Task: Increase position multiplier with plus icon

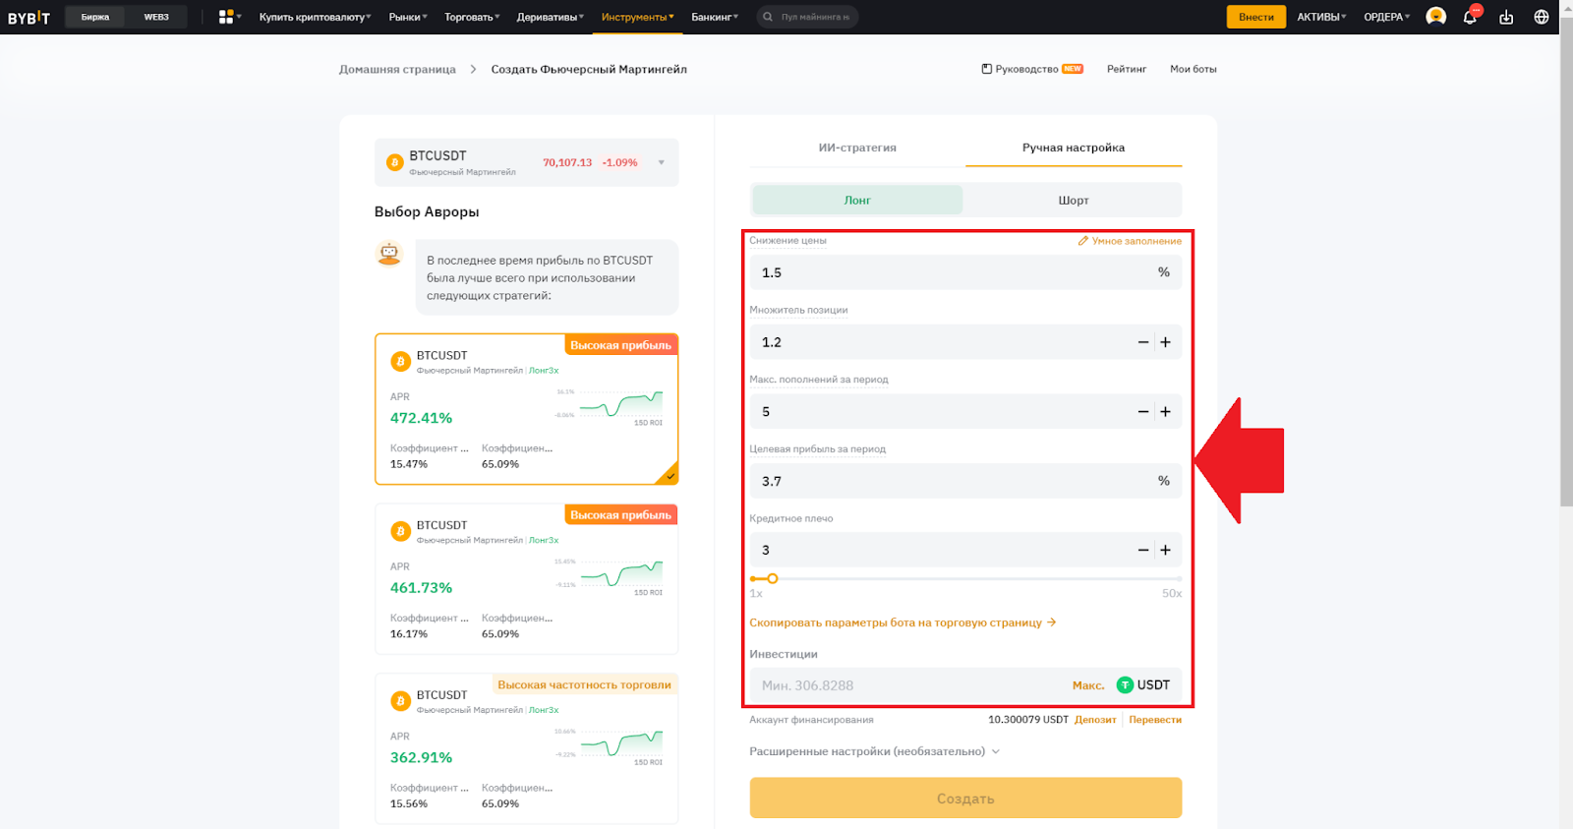Action: coord(1165,342)
